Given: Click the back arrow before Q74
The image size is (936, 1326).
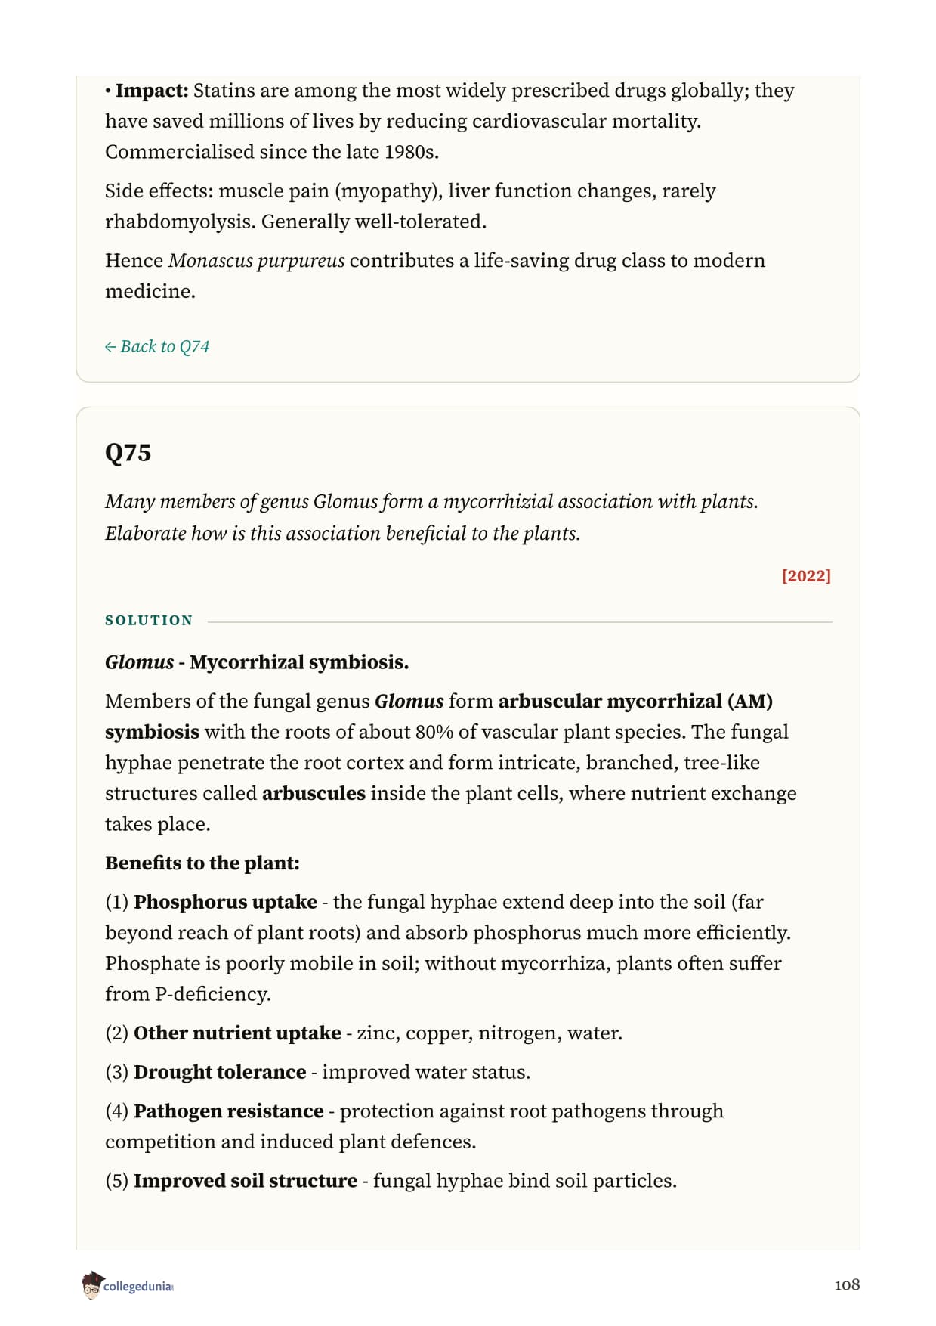Looking at the screenshot, I should click(x=110, y=347).
